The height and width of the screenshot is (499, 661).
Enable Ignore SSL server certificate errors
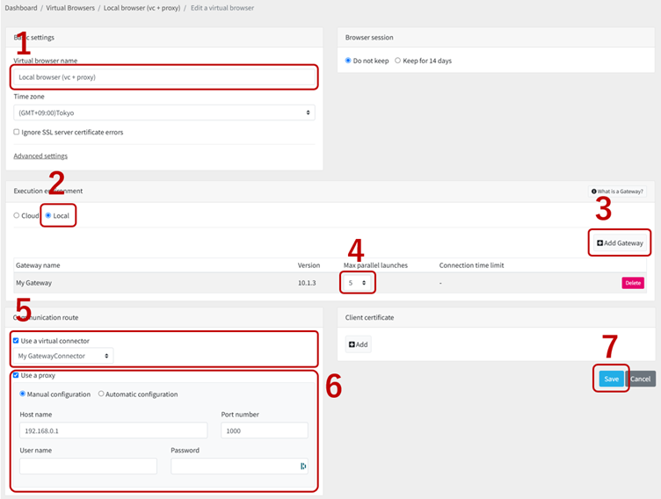(17, 132)
